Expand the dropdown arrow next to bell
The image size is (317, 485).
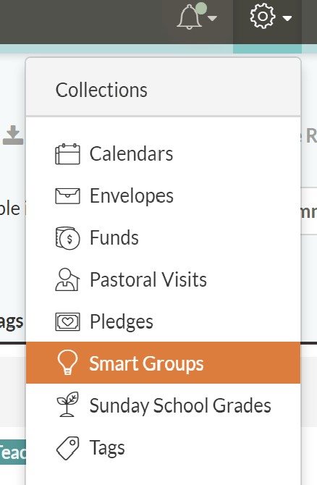click(x=212, y=18)
